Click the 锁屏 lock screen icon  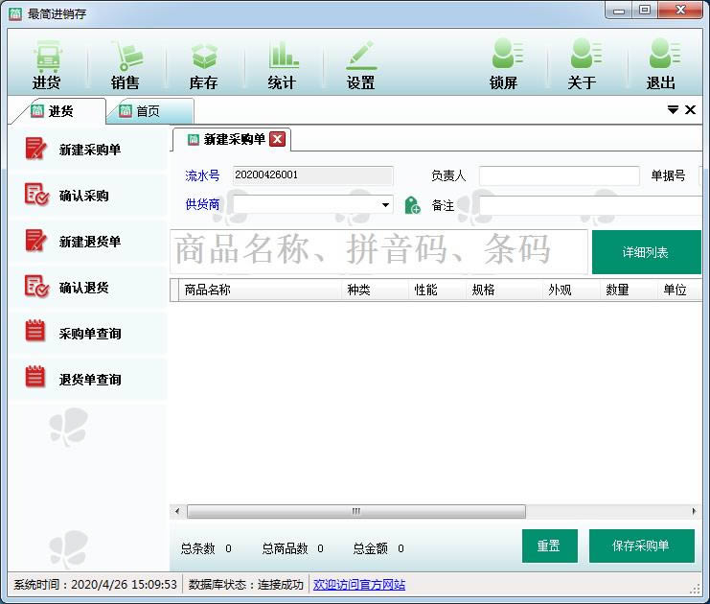click(x=504, y=65)
